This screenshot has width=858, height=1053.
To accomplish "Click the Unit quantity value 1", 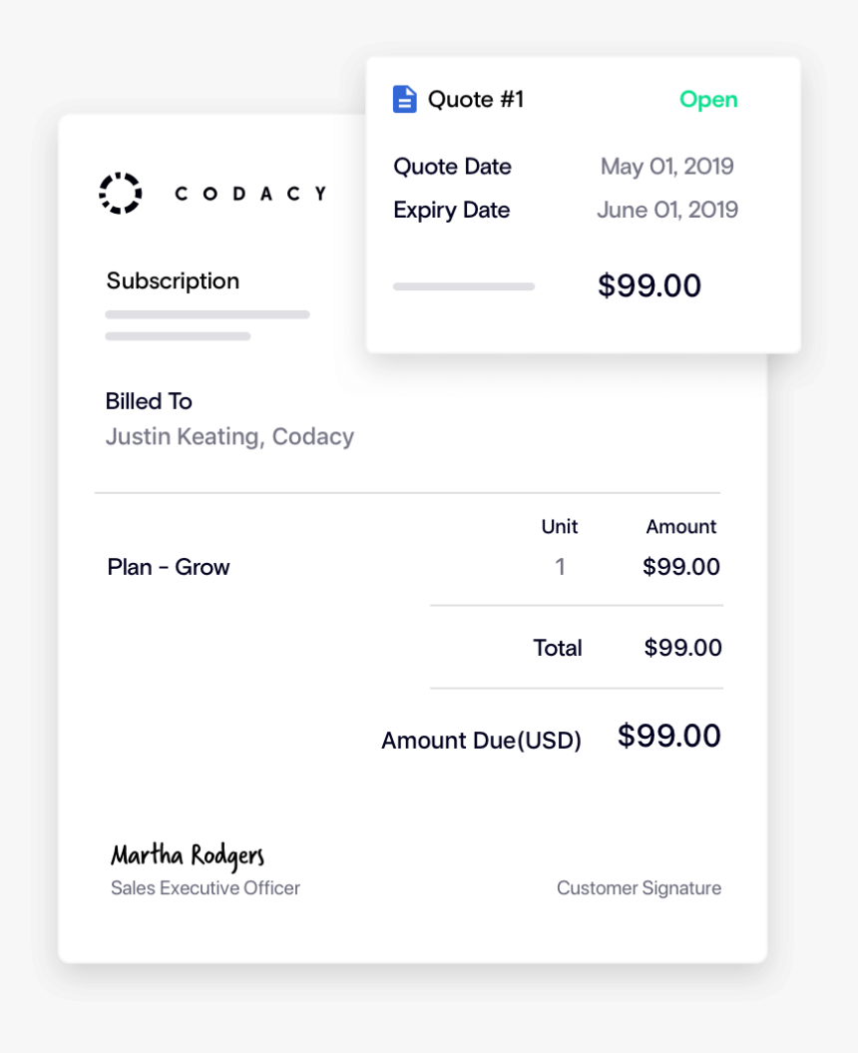I will (x=560, y=567).
